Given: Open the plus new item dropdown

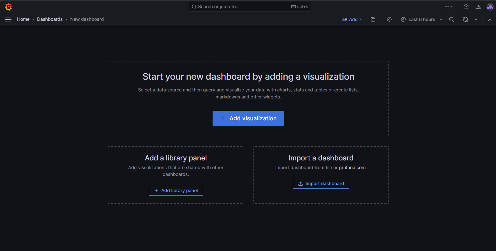Looking at the screenshot, I should point(449,7).
